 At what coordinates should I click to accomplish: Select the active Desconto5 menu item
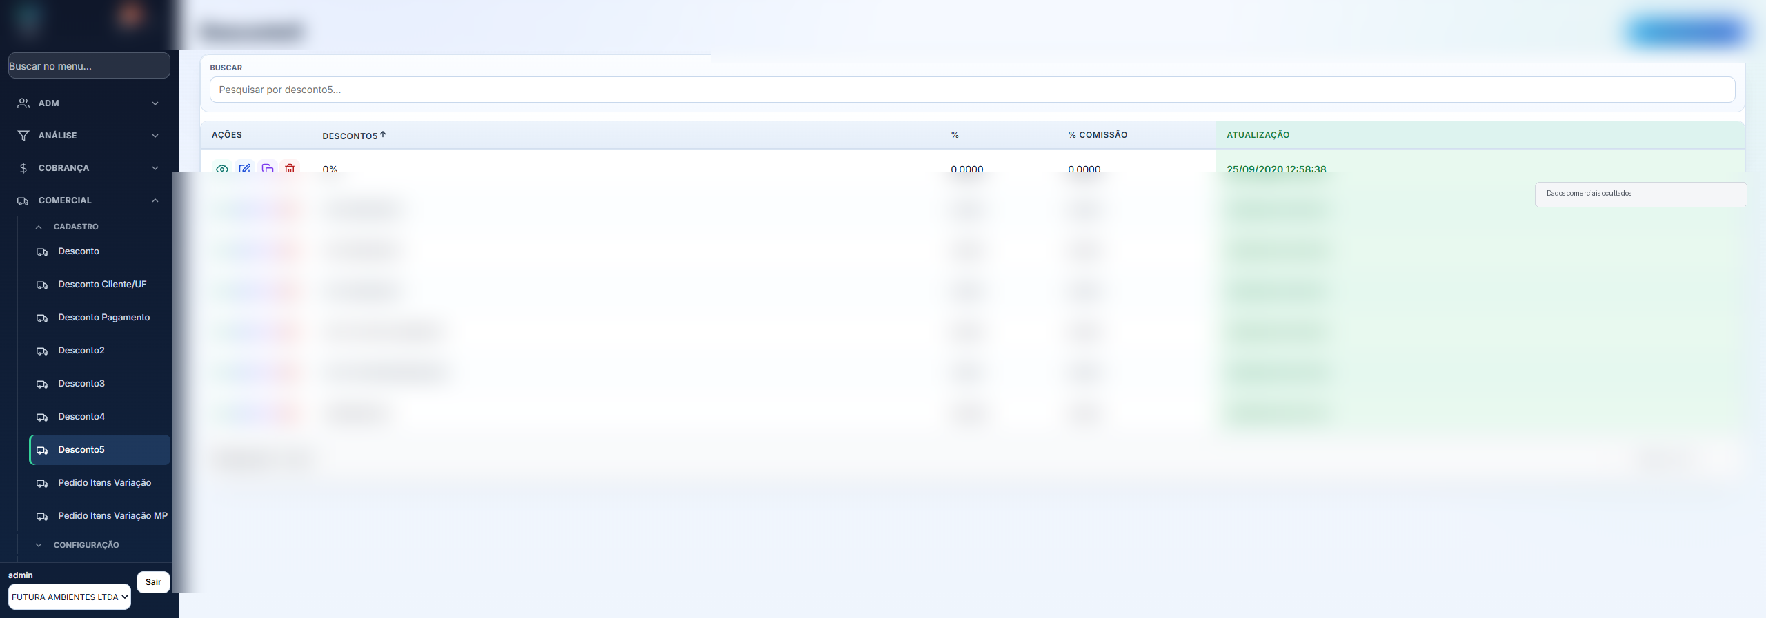point(100,450)
